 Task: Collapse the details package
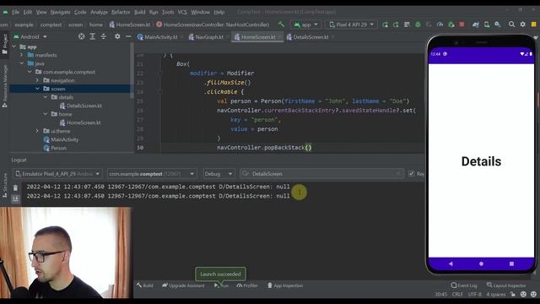pyautogui.click(x=45, y=97)
